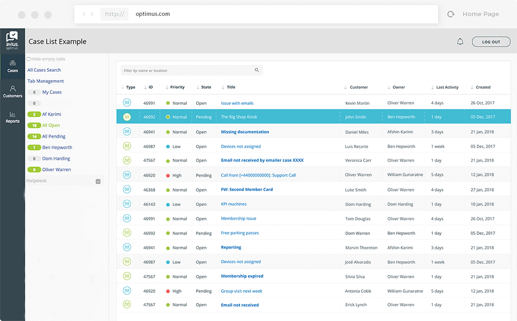Click the red High priority dot for Group visit
Image resolution: width=517 pixels, height=321 pixels.
click(x=168, y=291)
